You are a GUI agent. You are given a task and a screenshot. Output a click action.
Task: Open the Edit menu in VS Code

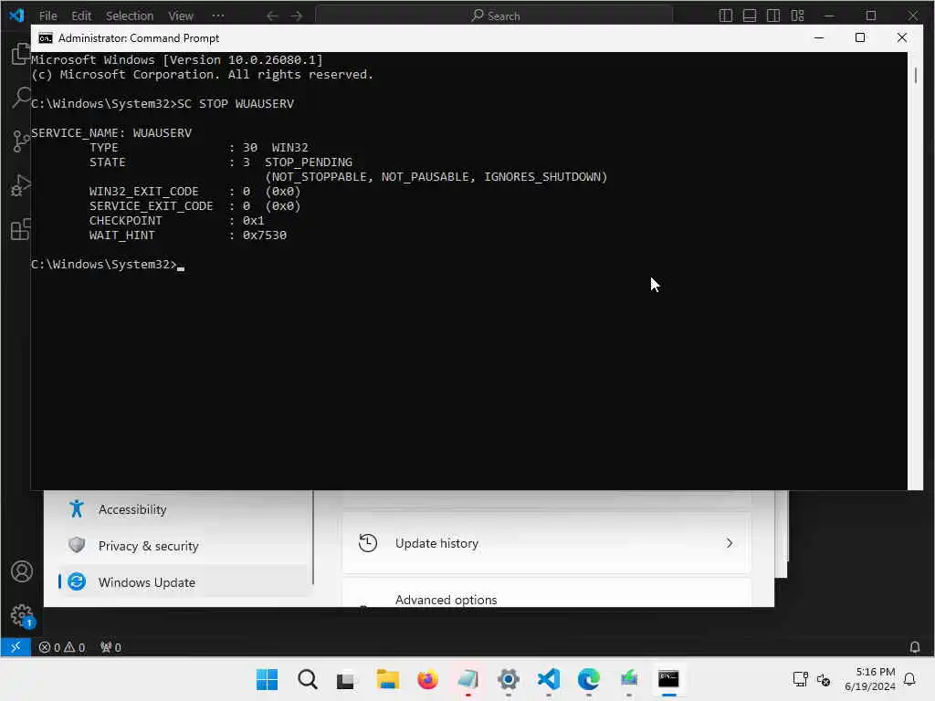coord(81,16)
